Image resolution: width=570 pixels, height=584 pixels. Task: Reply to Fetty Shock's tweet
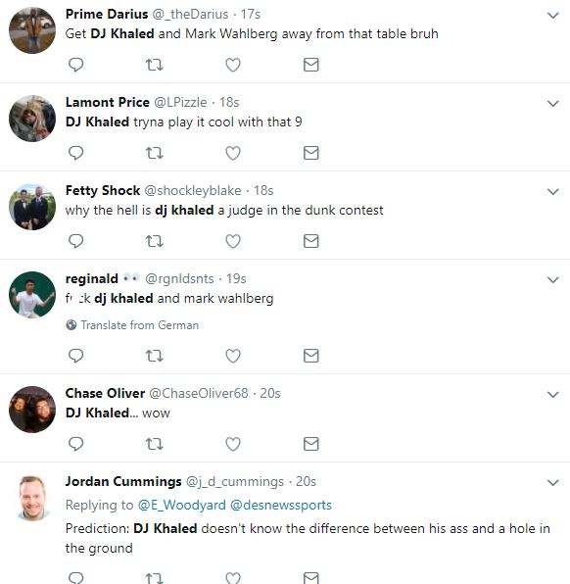76,241
